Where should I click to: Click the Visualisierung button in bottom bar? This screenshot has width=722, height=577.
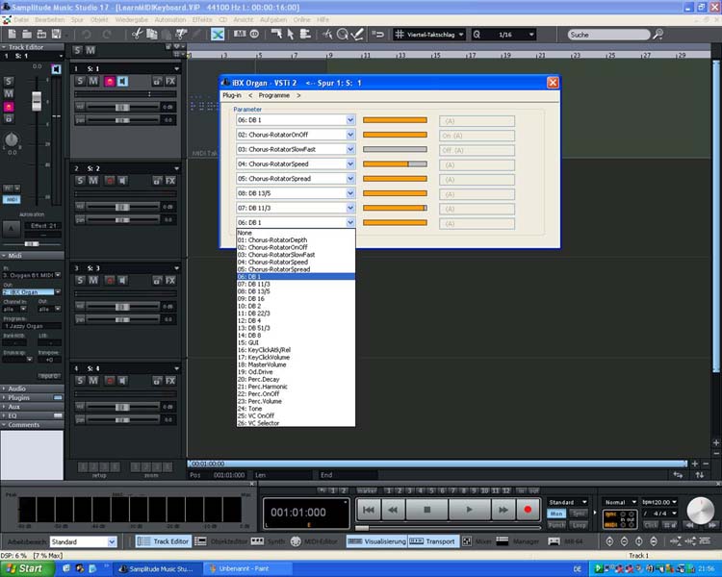[x=376, y=541]
